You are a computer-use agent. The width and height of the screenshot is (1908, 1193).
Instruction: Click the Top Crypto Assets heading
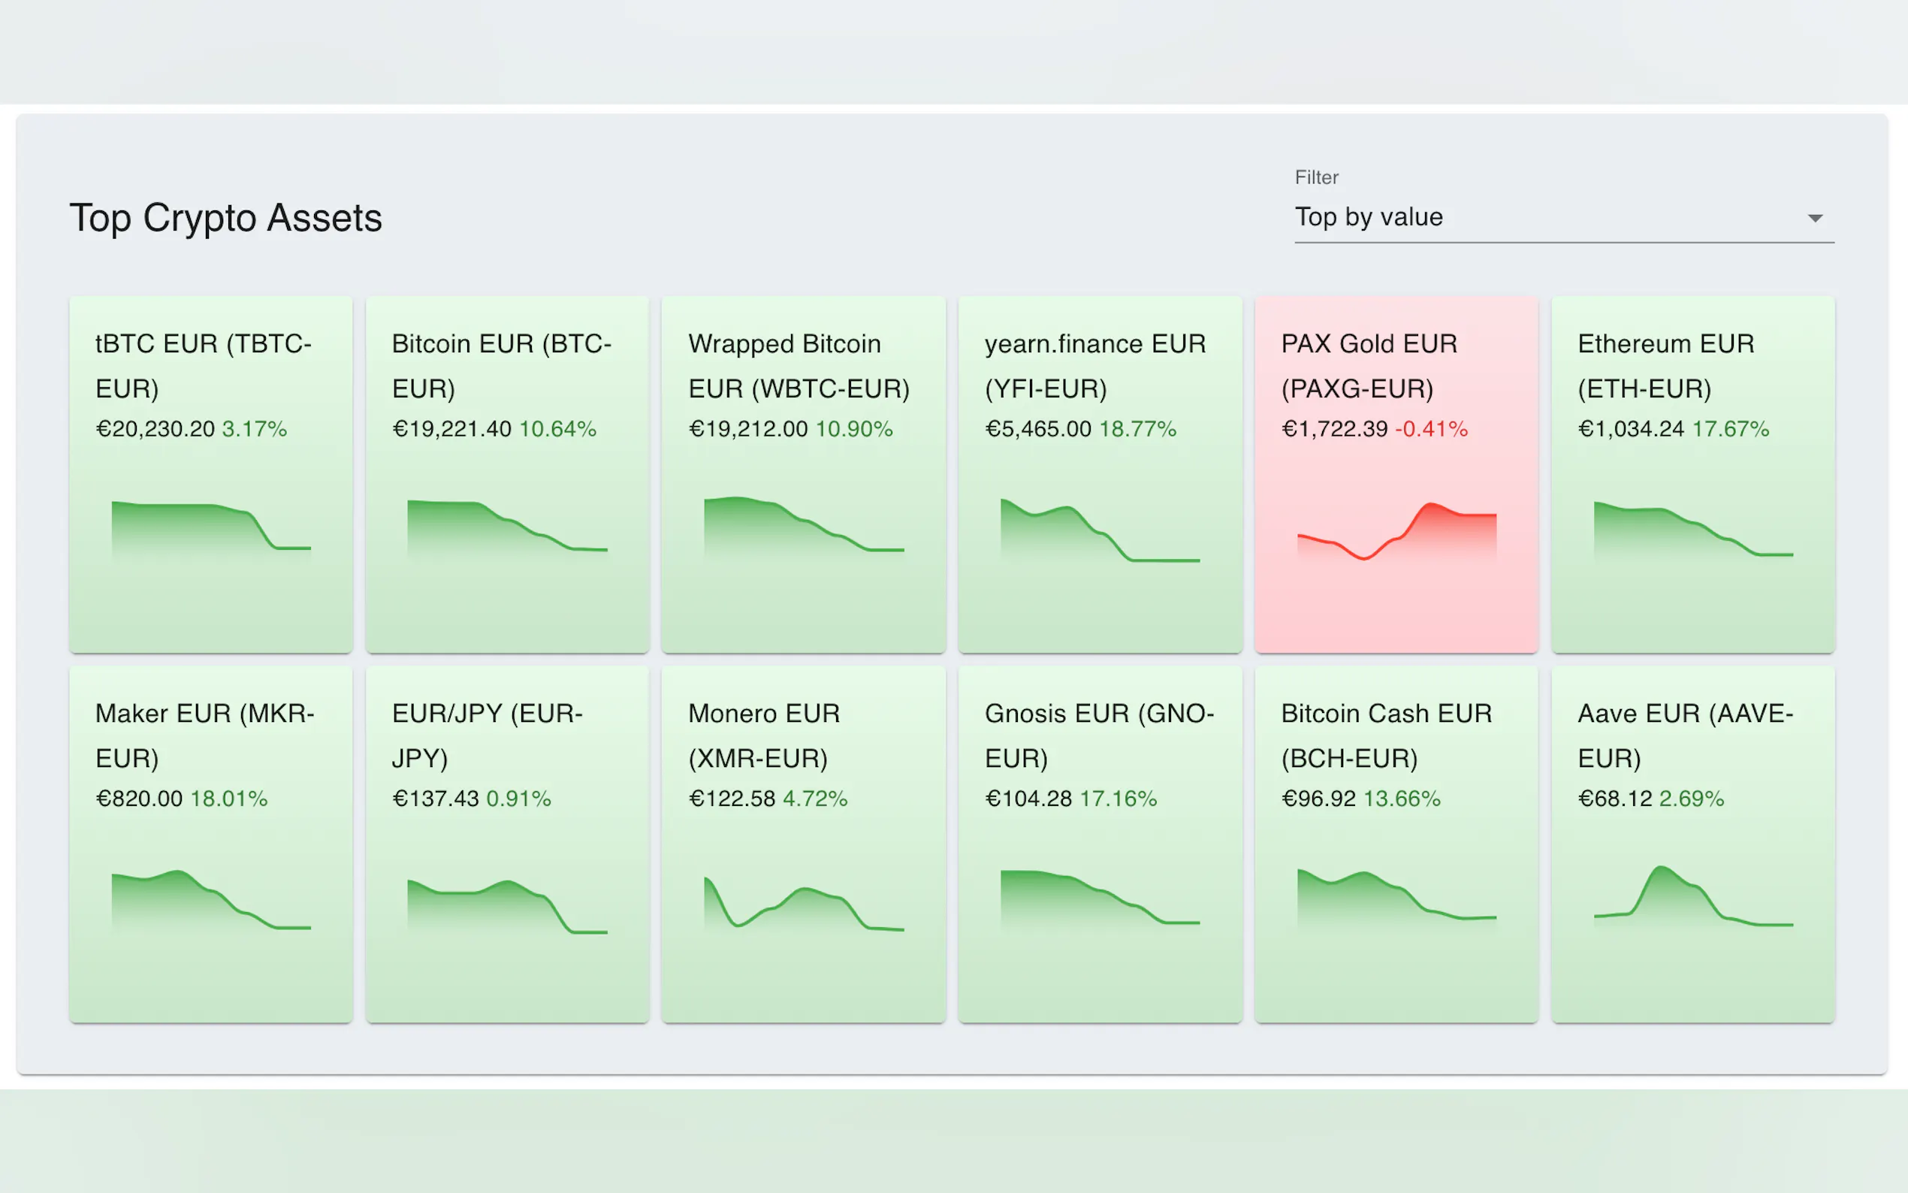click(225, 218)
